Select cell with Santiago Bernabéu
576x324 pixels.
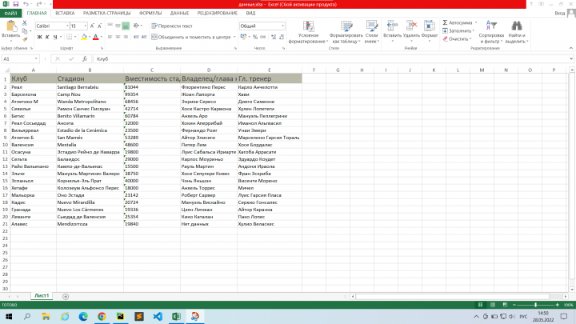(90, 87)
